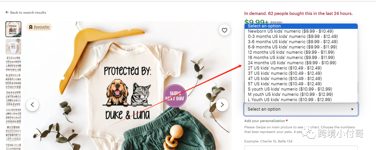
Task: Go to next product image arrow
Action: pos(222,105)
